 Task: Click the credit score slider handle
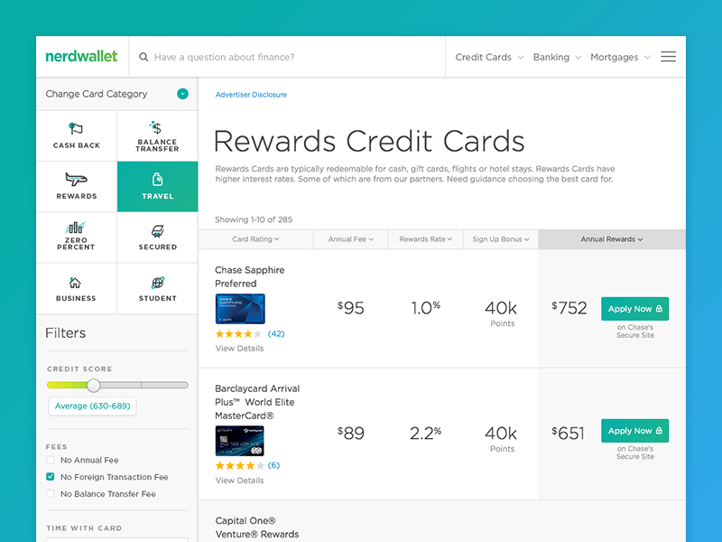(x=94, y=386)
